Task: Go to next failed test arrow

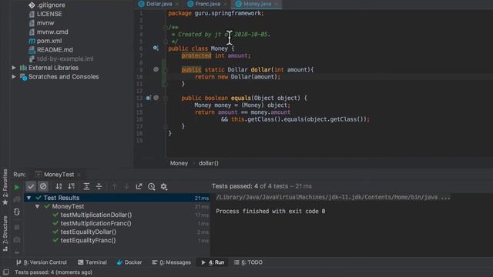Action: click(x=126, y=186)
